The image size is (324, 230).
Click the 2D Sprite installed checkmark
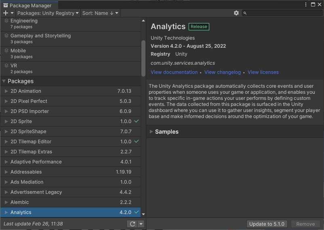point(137,121)
